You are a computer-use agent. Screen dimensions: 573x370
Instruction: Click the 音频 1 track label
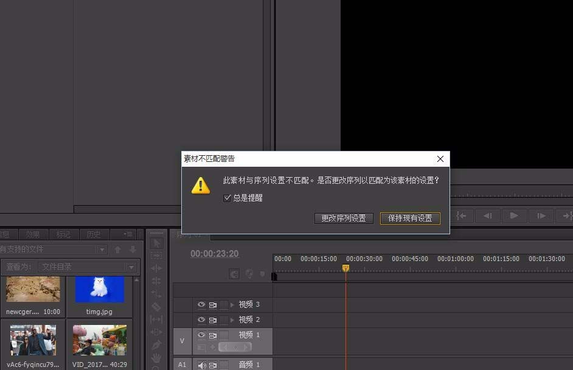coord(249,365)
